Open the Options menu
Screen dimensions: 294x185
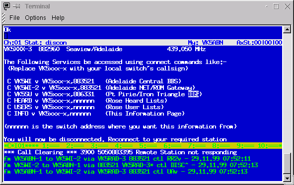coord(35,18)
